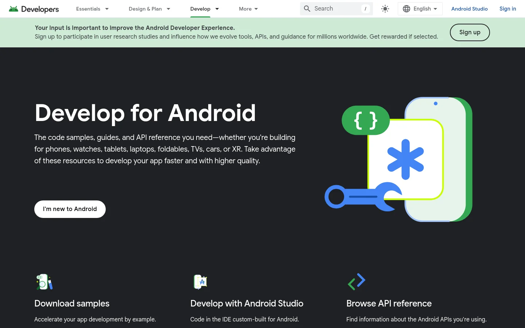Click the Browse API reference code-brackets icon

357,281
